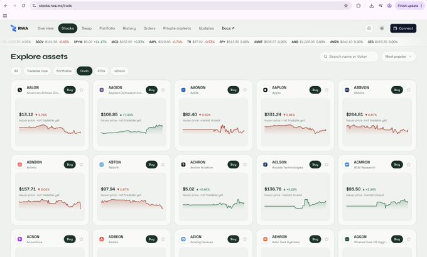Click the ABTON Abbott logo icon
Screen dimensions: 427x257
(102, 165)
